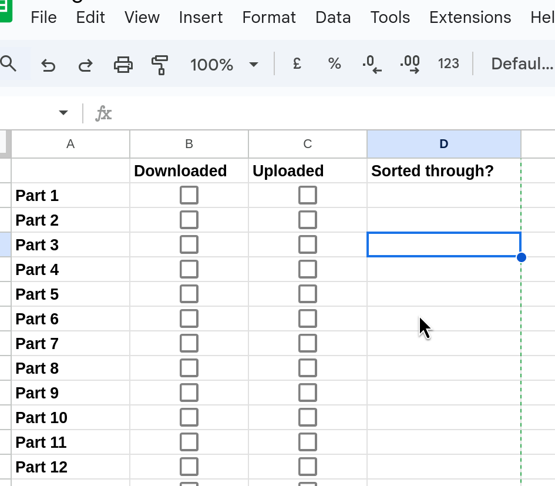Expand the Name box dropdown arrow
555x486 pixels.
click(x=63, y=113)
